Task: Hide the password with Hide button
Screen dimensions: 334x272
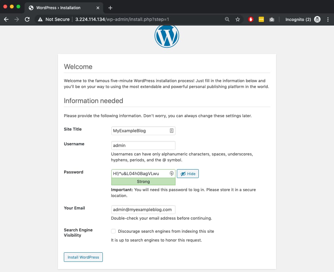Action: pos(188,173)
